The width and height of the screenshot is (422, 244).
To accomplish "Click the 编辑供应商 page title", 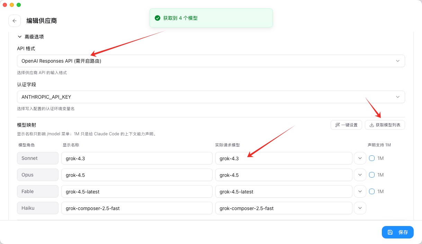I will 42,21.
